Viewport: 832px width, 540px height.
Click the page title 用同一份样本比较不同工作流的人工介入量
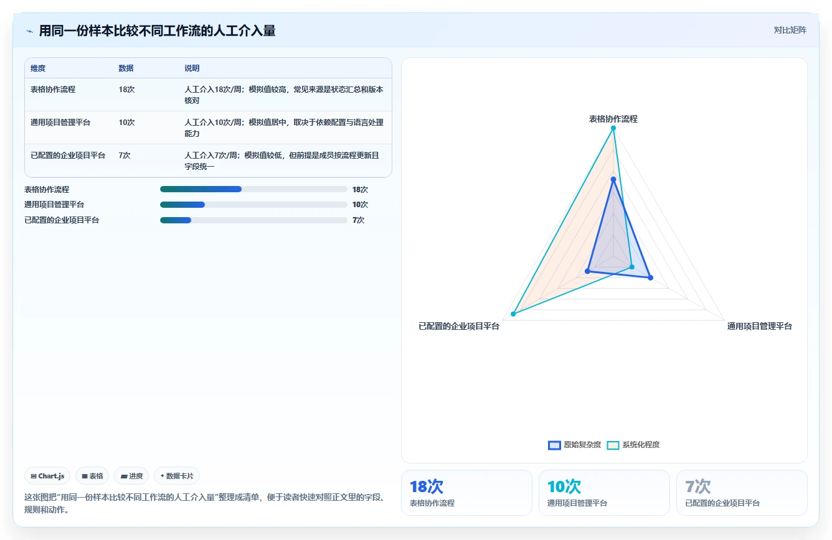[x=157, y=30]
